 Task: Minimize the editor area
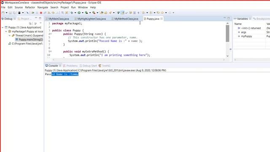pyautogui.click(x=224, y=18)
